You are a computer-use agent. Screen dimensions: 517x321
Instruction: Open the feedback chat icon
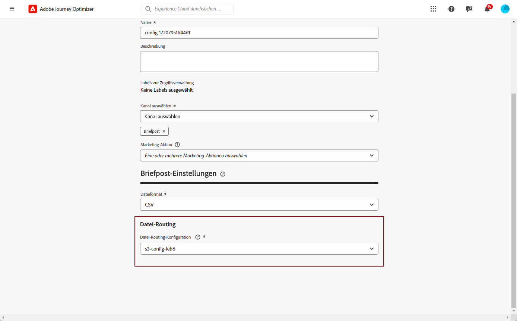tap(469, 9)
